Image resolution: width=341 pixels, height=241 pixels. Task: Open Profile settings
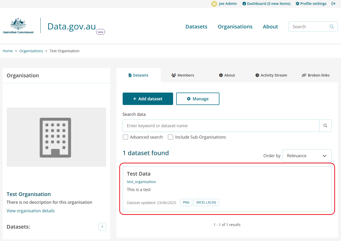pyautogui.click(x=311, y=4)
